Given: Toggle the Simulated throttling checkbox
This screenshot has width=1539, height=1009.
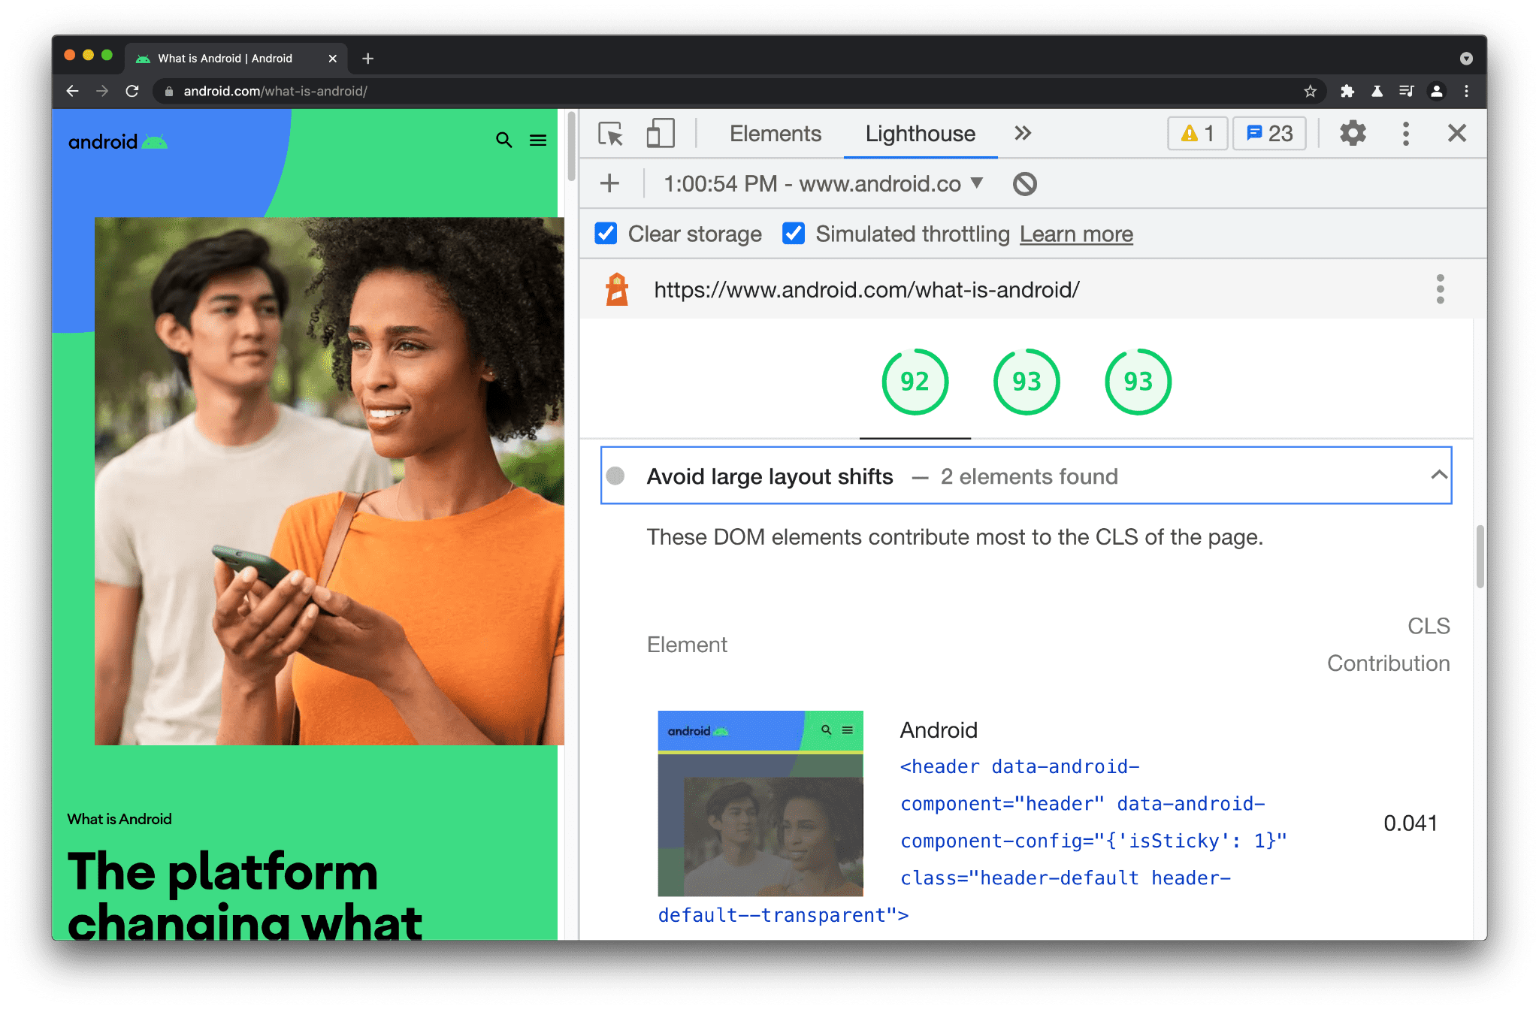Looking at the screenshot, I should coord(791,233).
